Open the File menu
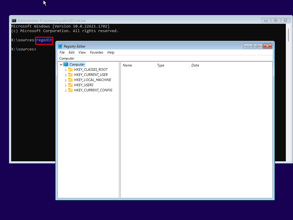This screenshot has height=220, width=293. [x=62, y=52]
